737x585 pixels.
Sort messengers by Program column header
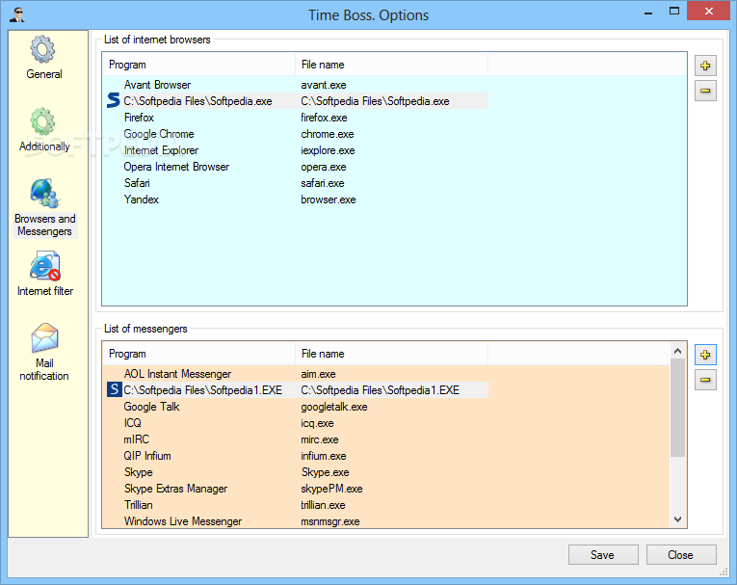tap(198, 354)
